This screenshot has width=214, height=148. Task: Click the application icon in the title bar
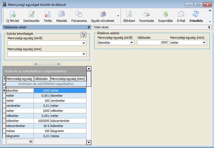click(4, 4)
